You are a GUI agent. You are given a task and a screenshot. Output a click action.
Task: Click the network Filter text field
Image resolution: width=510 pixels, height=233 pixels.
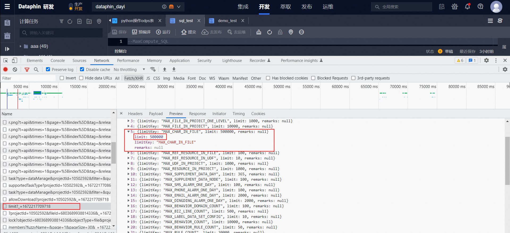coord(28,78)
